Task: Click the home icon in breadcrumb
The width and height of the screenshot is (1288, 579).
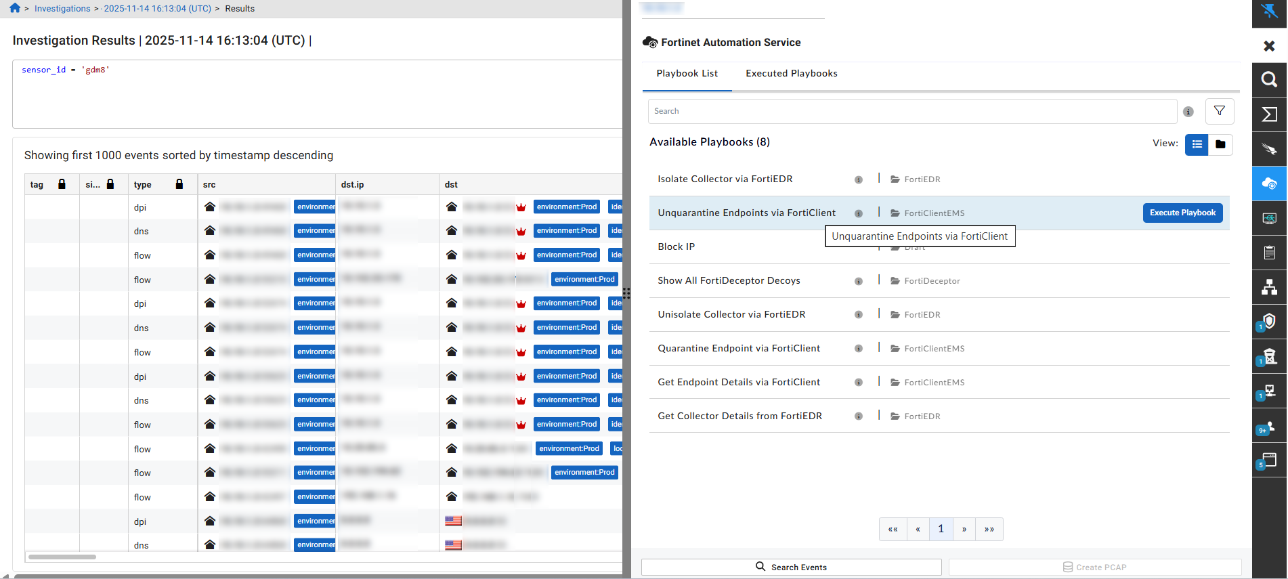Action: coord(15,8)
